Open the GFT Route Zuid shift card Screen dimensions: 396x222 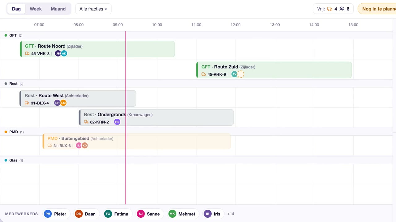tap(274, 70)
